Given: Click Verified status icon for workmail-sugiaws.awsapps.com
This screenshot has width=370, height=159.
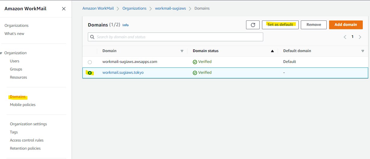Looking at the screenshot, I should click(x=195, y=62).
